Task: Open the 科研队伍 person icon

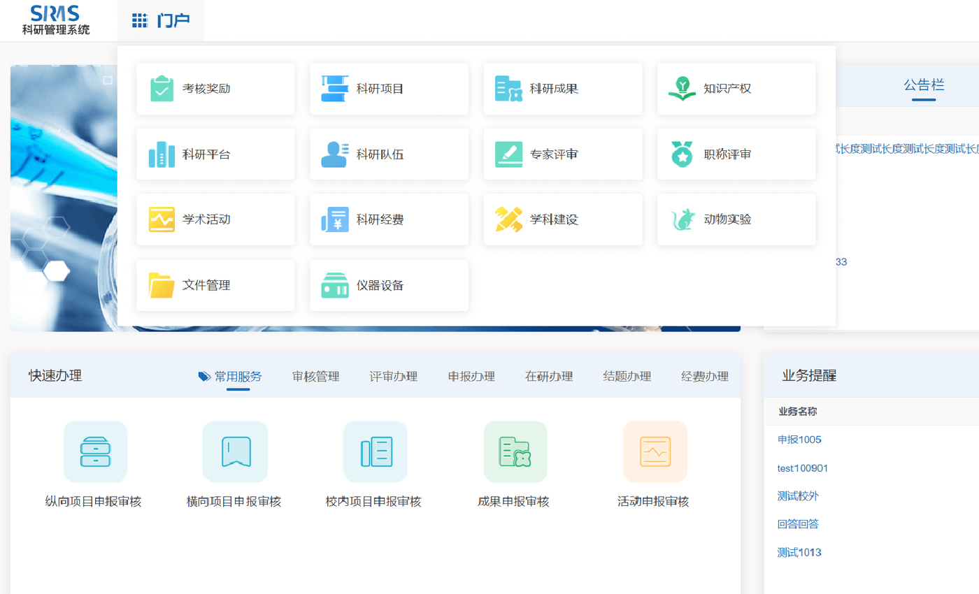Action: coord(335,154)
